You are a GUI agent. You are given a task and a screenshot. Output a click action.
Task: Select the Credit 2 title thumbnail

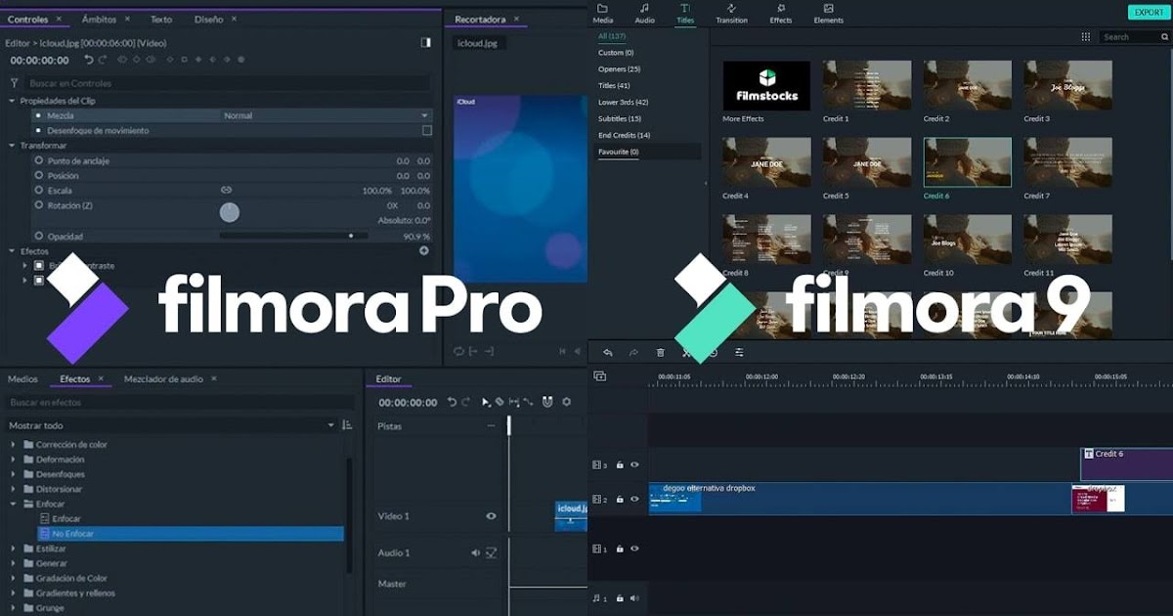click(x=968, y=86)
